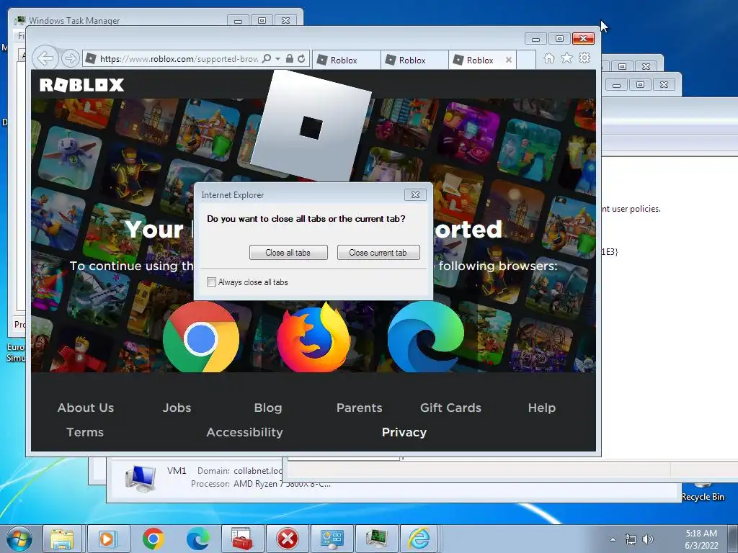Click the volume speaker tray icon
Screen dimensions: 738x553
[x=648, y=539]
